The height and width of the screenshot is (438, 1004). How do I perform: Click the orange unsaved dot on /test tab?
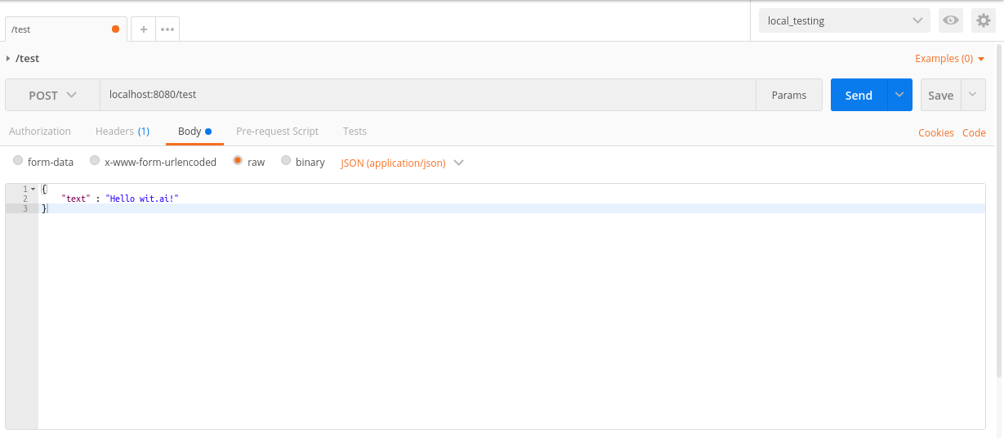click(115, 29)
